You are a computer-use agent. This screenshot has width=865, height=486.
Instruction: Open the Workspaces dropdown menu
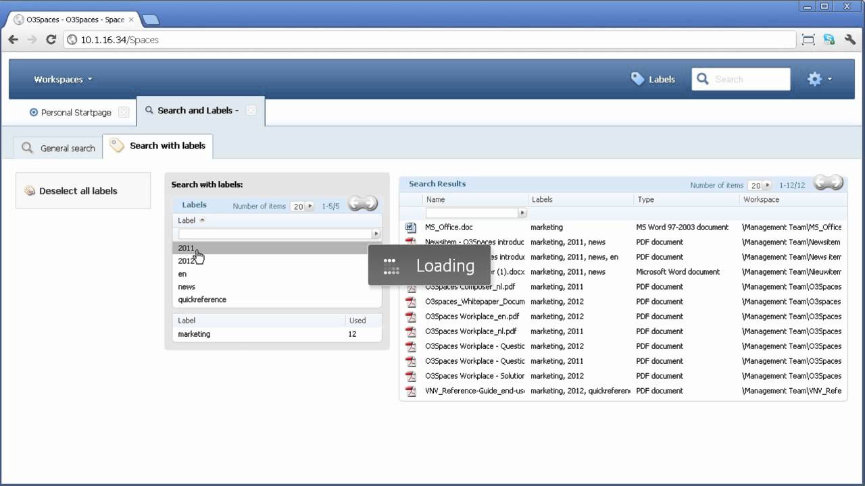point(63,79)
